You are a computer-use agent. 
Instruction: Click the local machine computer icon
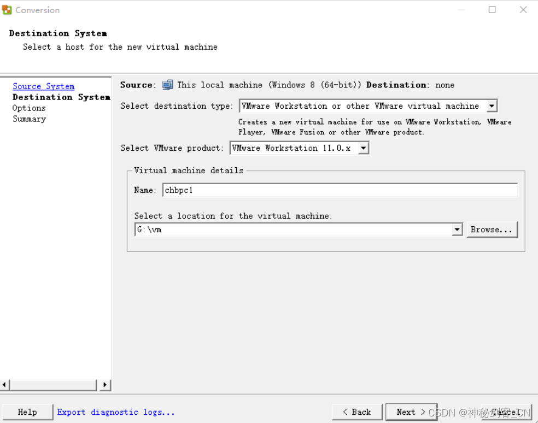(x=167, y=85)
